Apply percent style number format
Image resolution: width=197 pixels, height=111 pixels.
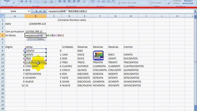point(99,1)
